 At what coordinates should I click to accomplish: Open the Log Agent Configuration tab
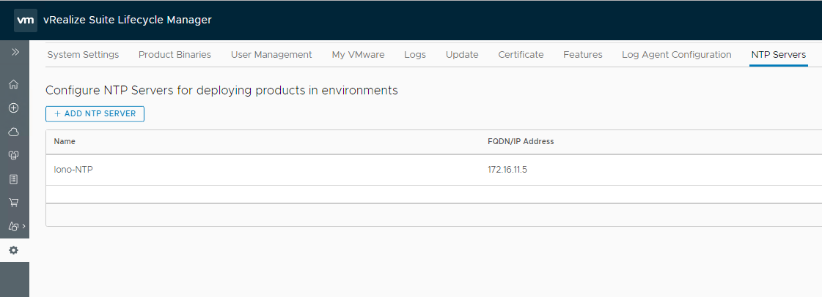point(676,55)
